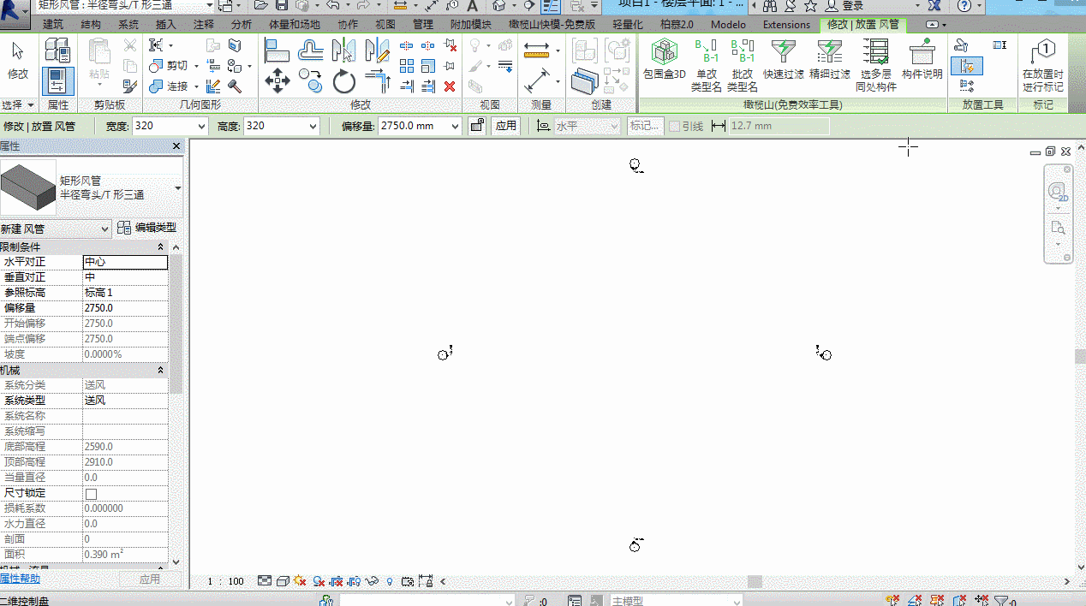1086x606 pixels.
Task: Tick the 尺寸锁定 checkbox
Action: click(x=92, y=494)
